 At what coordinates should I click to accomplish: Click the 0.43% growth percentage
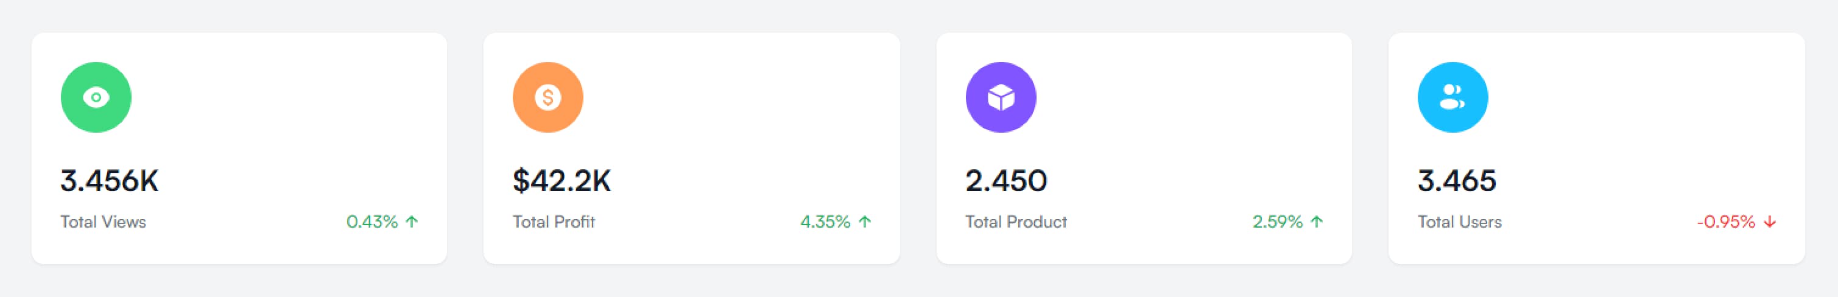371,222
